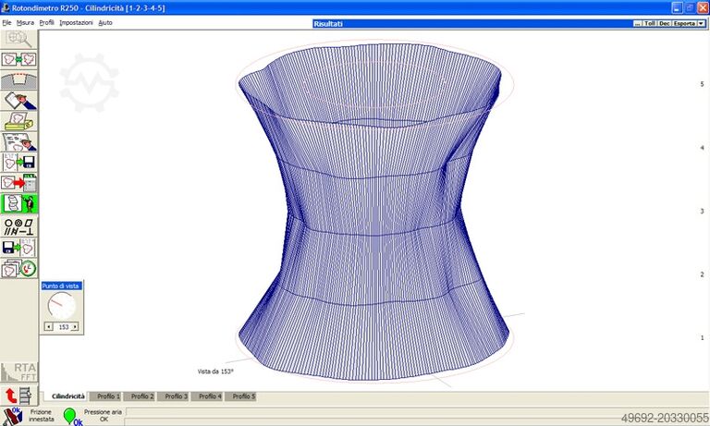Increase the viewpoint angle with right arrow
710x426 pixels.
click(x=76, y=327)
